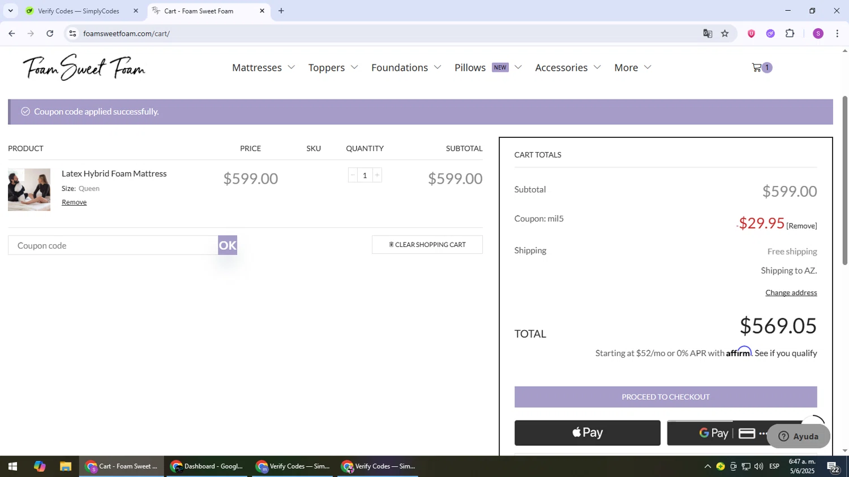849x477 pixels.
Task: Remove the mil5 coupon
Action: click(801, 226)
